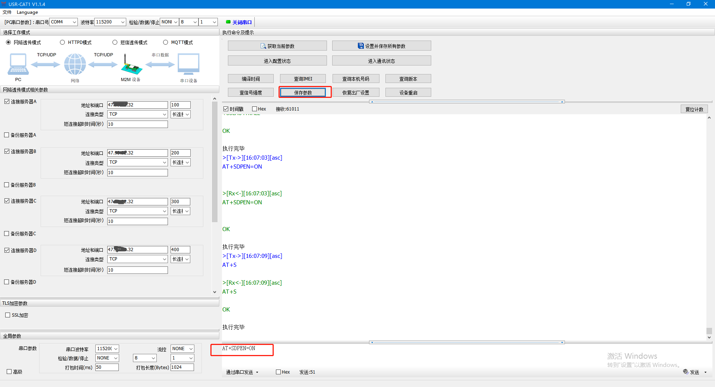The width and height of the screenshot is (715, 387).
Task: Click the network globe icon
Action: [x=75, y=64]
